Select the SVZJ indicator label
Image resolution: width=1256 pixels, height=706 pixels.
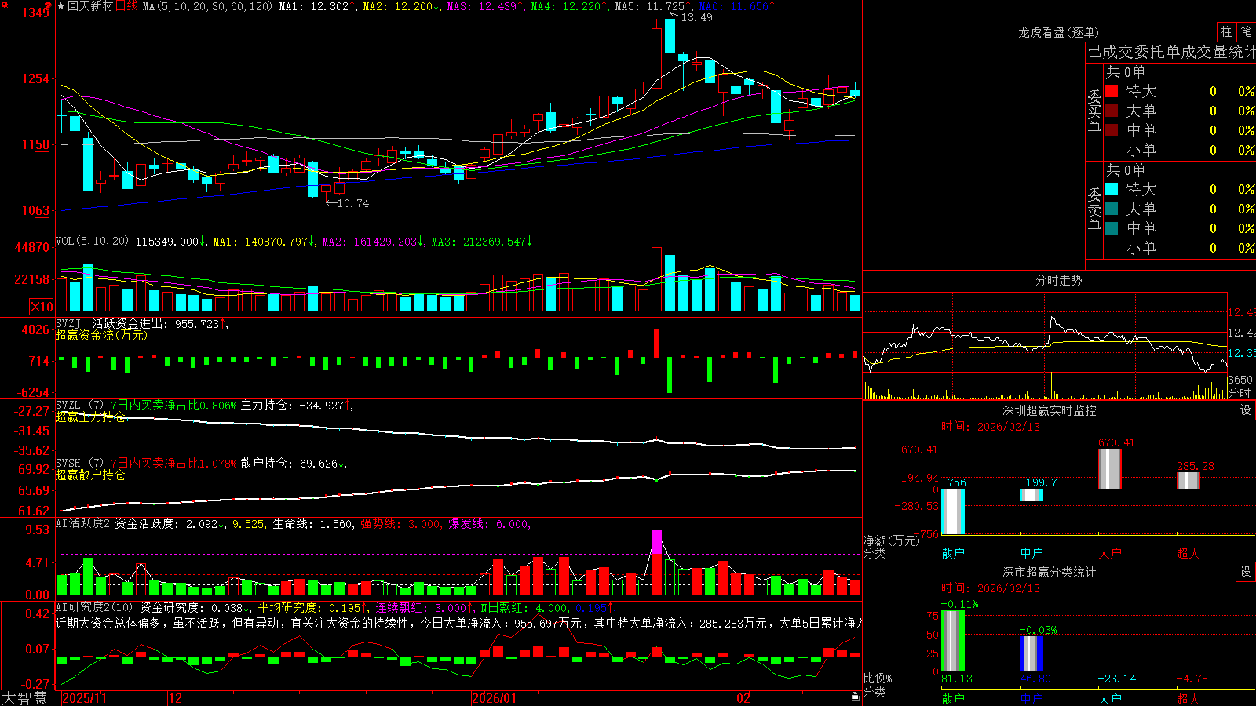[x=68, y=324]
